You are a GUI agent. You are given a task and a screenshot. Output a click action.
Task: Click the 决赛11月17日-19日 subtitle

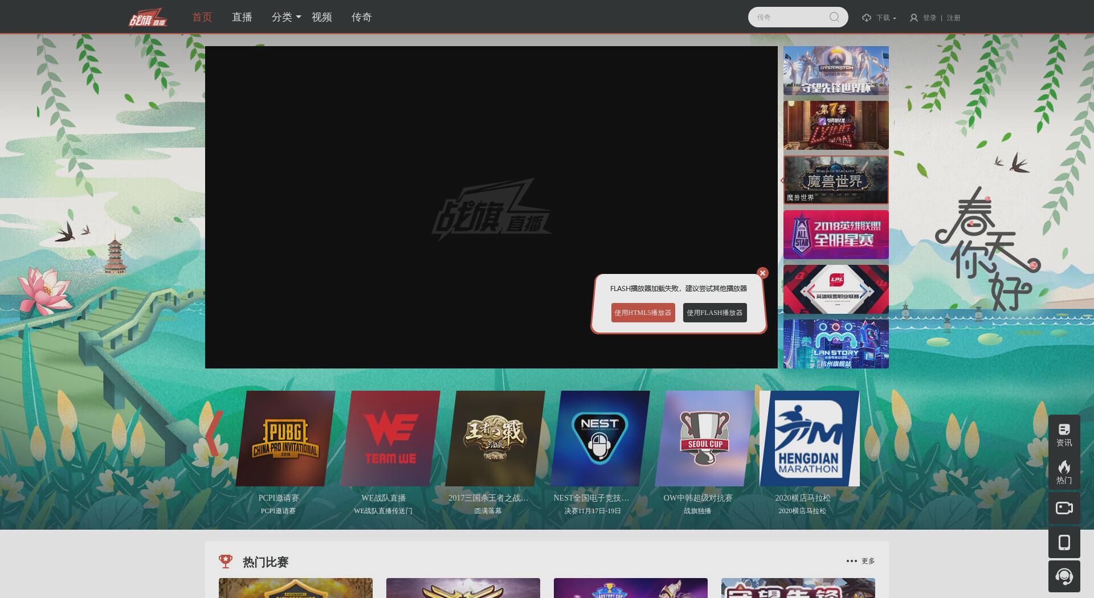pyautogui.click(x=593, y=511)
